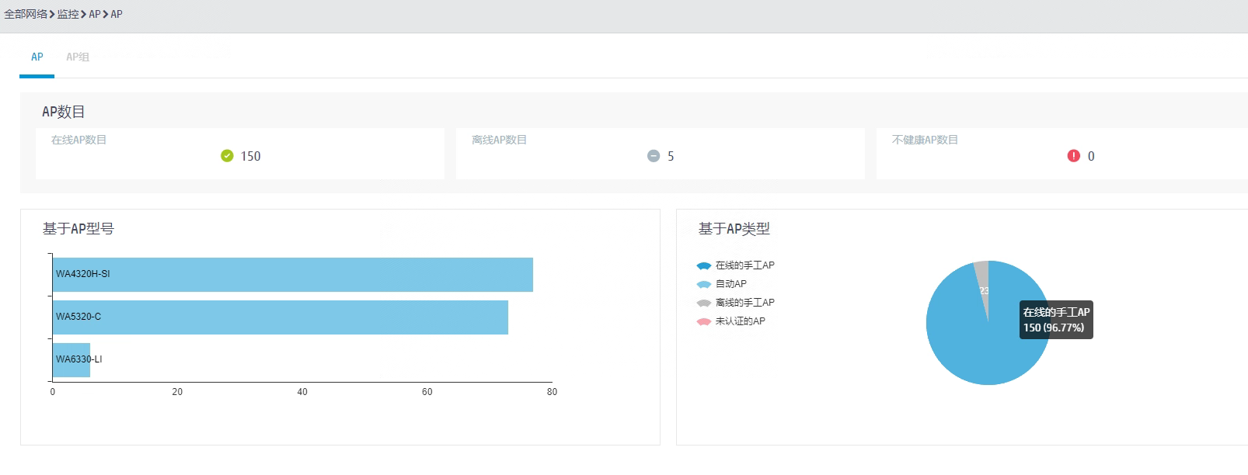Screen dimensions: 1248x475
Task: Switch to the AP组 tab
Action: pyautogui.click(x=78, y=57)
